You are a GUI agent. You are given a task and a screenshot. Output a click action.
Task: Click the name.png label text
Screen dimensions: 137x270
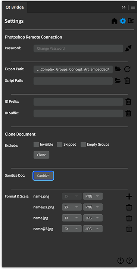point(41,196)
